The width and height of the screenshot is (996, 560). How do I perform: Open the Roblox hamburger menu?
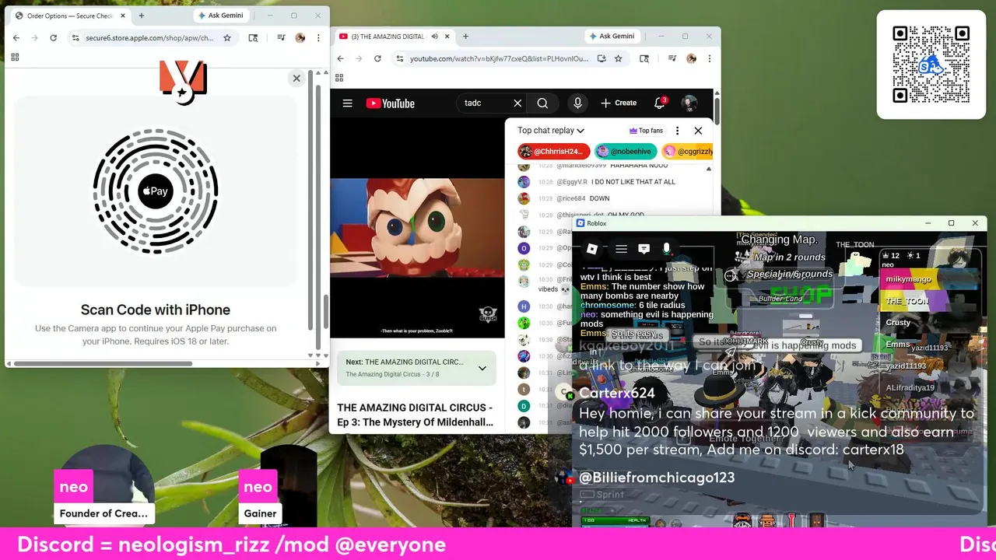click(x=621, y=249)
